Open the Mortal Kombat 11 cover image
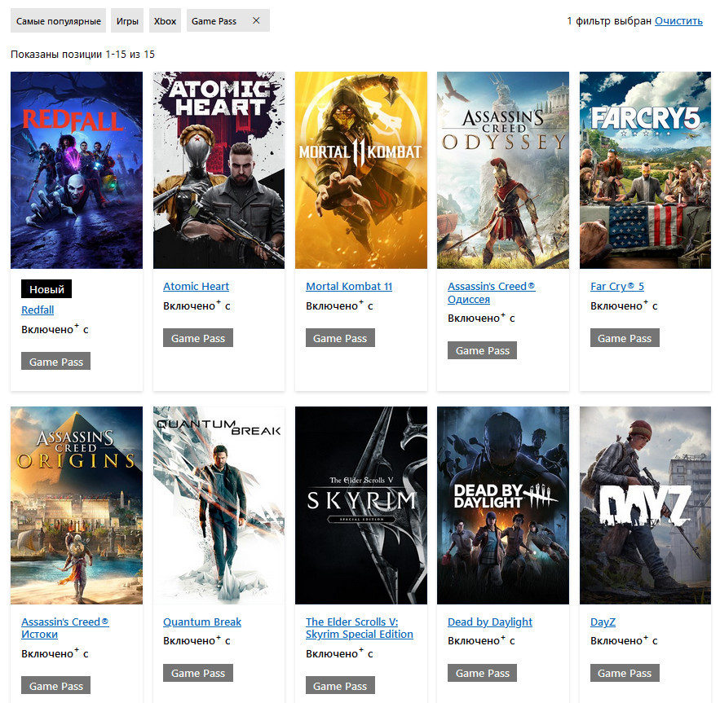Screen dimensions: 720x703 point(361,170)
